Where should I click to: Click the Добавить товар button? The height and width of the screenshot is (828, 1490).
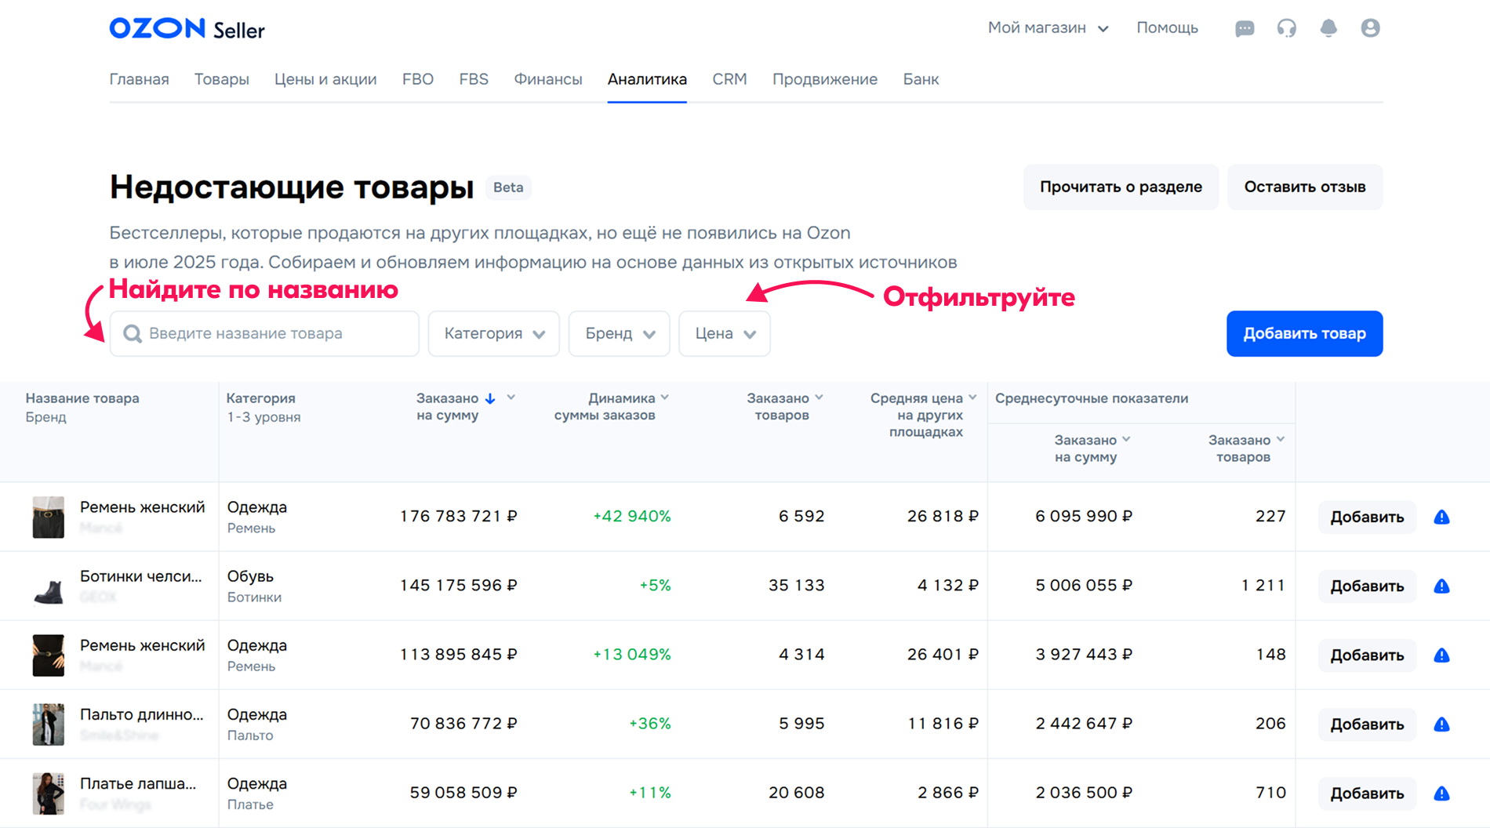click(x=1305, y=334)
